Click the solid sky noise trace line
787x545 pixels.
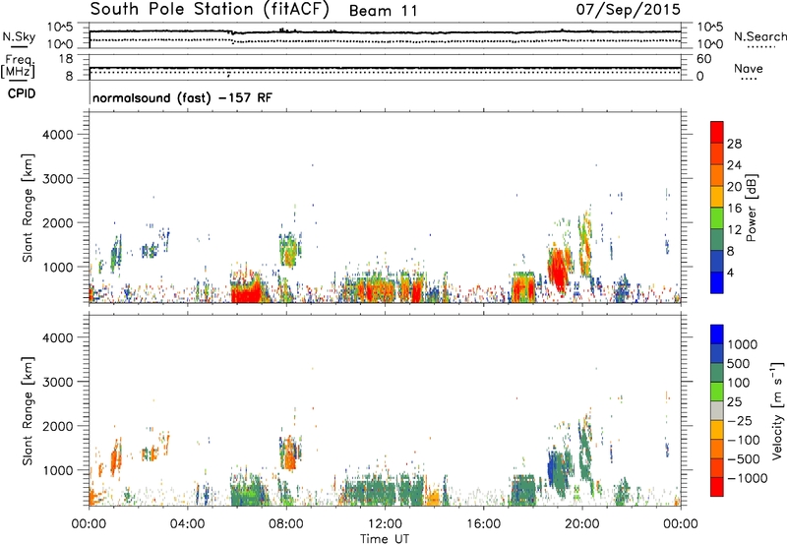click(x=385, y=32)
